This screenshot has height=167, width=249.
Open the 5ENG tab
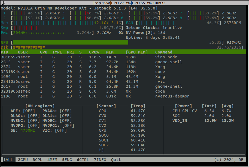click(67, 160)
